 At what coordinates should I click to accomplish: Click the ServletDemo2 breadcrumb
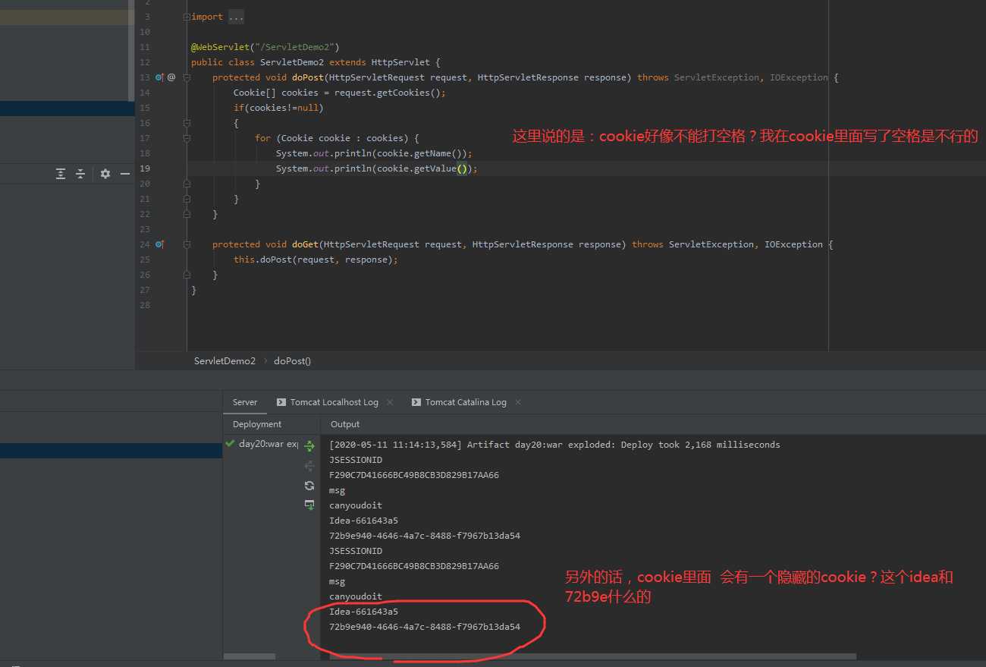click(225, 361)
